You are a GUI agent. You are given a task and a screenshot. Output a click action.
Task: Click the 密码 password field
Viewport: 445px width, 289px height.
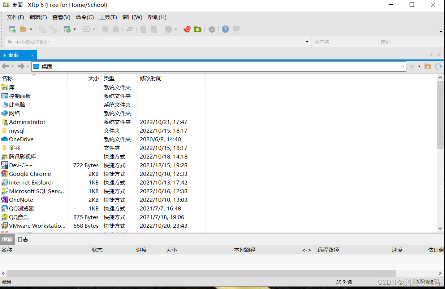coord(411,42)
